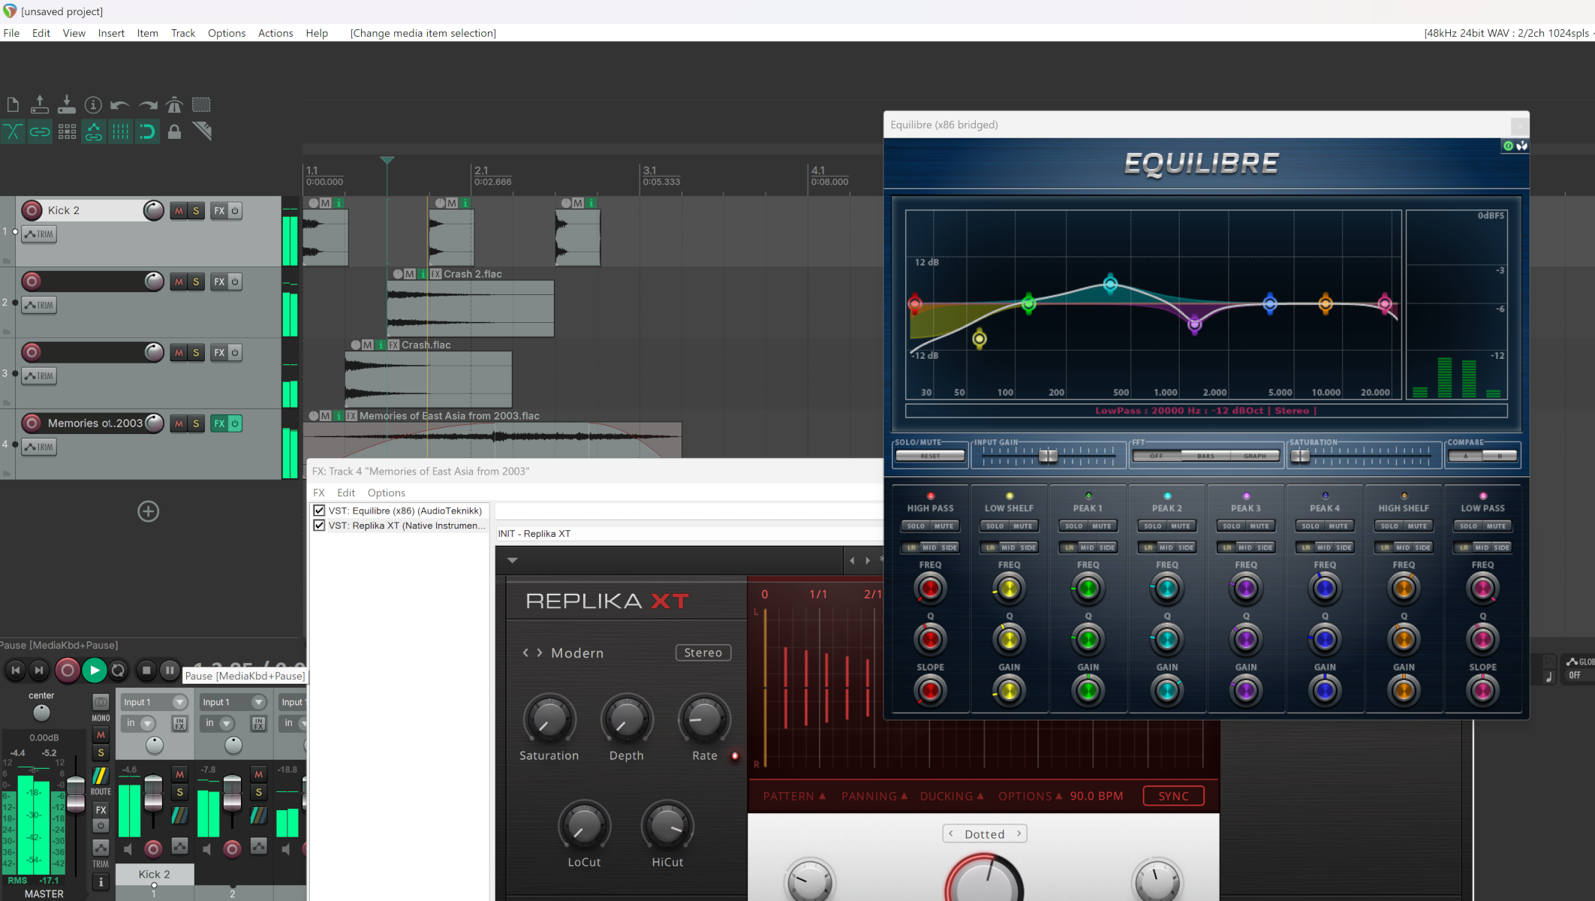Click the Save Project toolbar icon

tap(67, 105)
